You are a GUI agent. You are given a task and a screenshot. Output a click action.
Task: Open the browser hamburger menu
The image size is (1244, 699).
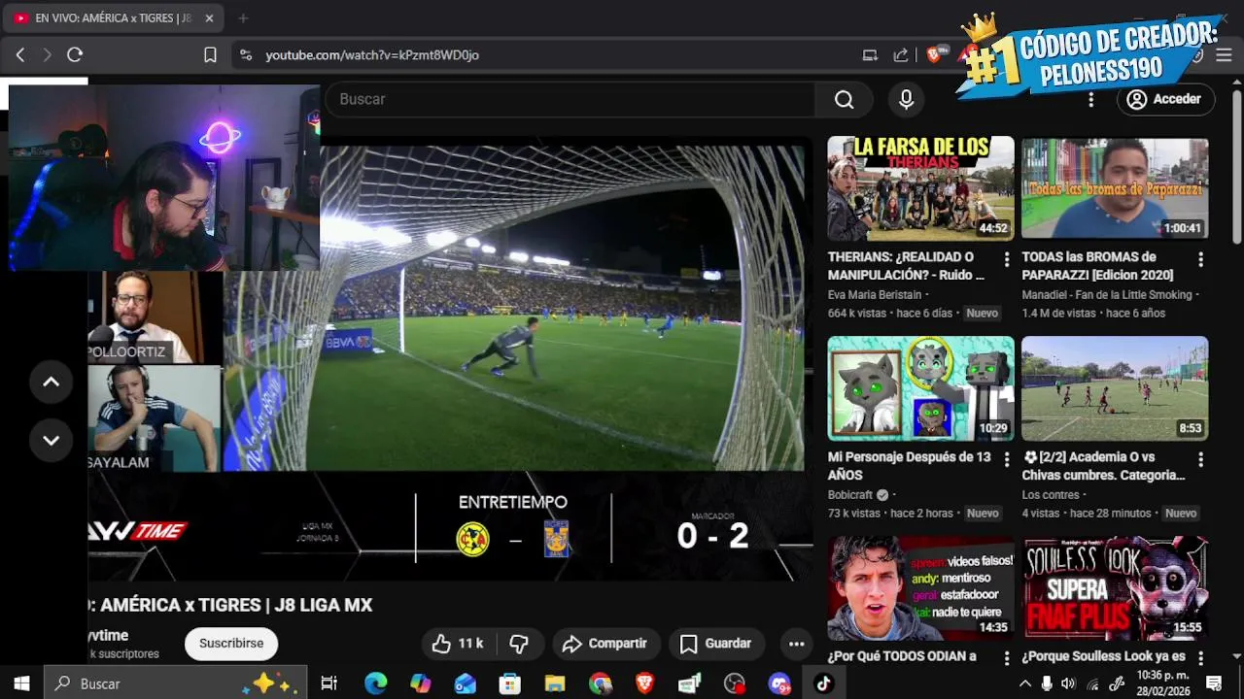1224,55
